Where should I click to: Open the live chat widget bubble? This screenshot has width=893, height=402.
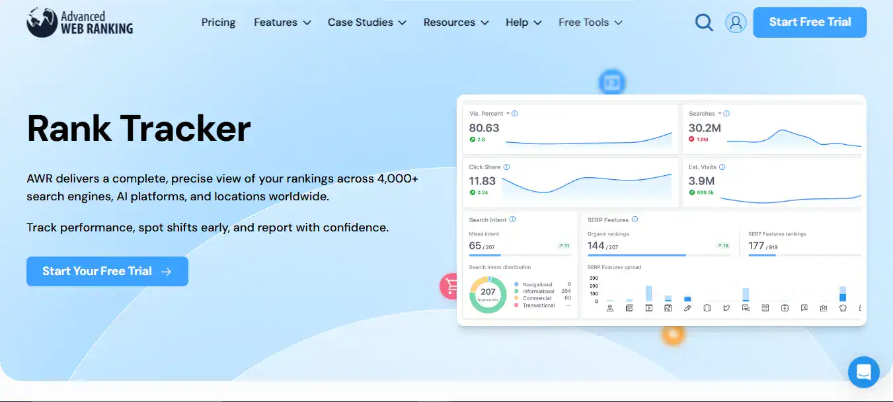click(x=863, y=372)
